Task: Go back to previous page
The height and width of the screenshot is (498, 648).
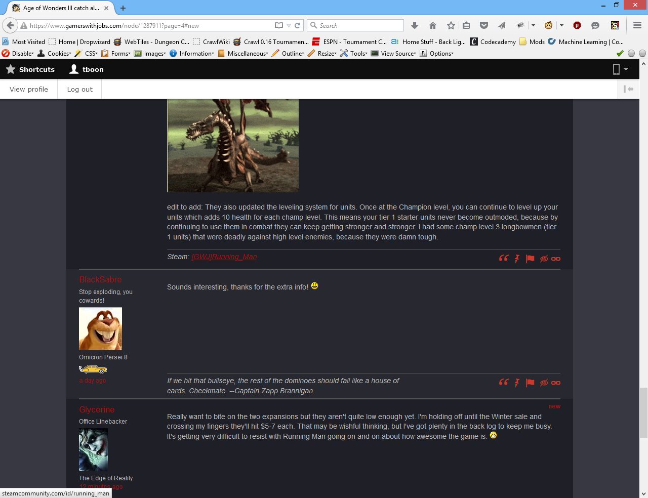Action: point(10,25)
